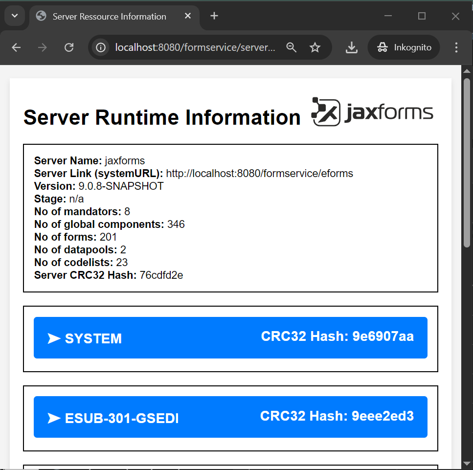Open the downloads icon in toolbar
473x470 pixels.
(x=351, y=47)
